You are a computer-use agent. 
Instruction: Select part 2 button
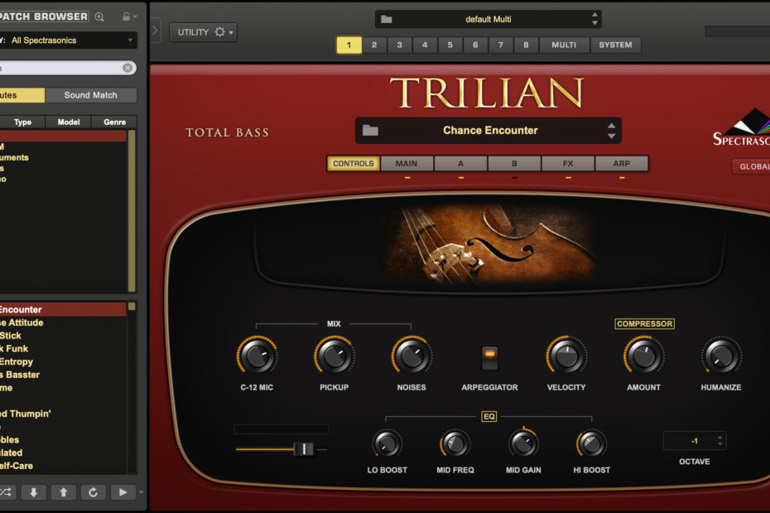374,45
